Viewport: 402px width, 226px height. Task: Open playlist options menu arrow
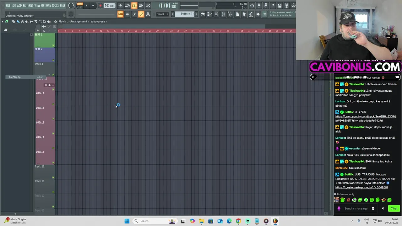tap(3, 22)
